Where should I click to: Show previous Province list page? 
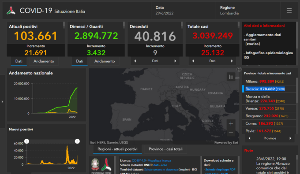[x=250, y=138]
